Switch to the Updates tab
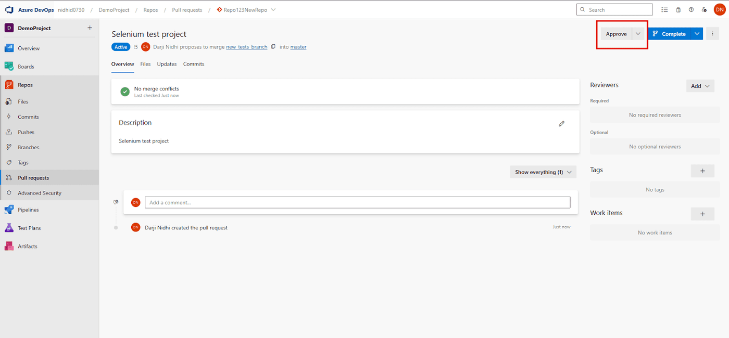Viewport: 729px width, 338px height. (x=167, y=64)
